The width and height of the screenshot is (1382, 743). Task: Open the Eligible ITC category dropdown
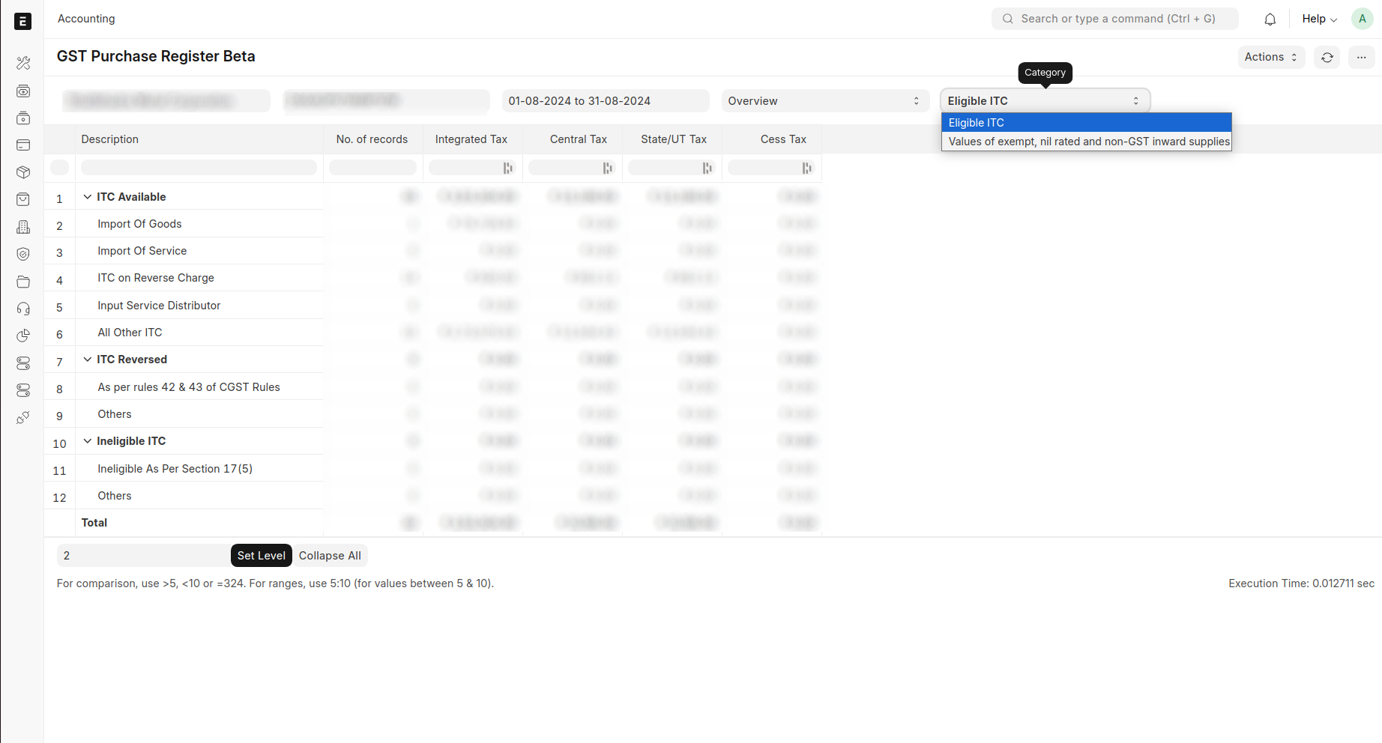coord(1045,101)
